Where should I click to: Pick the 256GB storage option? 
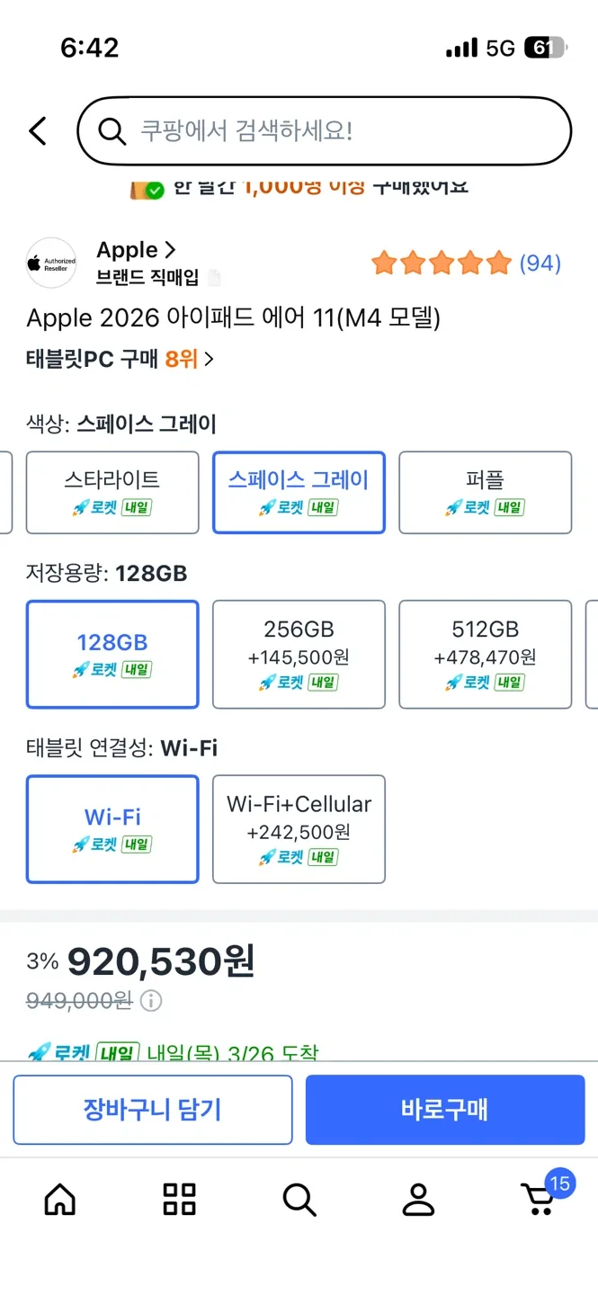coord(299,654)
